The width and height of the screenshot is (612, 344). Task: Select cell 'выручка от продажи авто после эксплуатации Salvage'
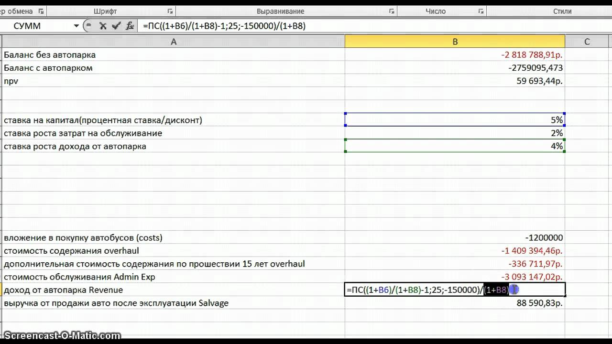(173, 303)
